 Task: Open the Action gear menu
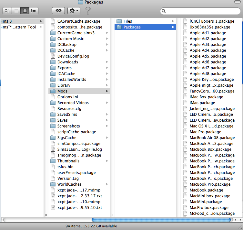(x=74, y=11)
